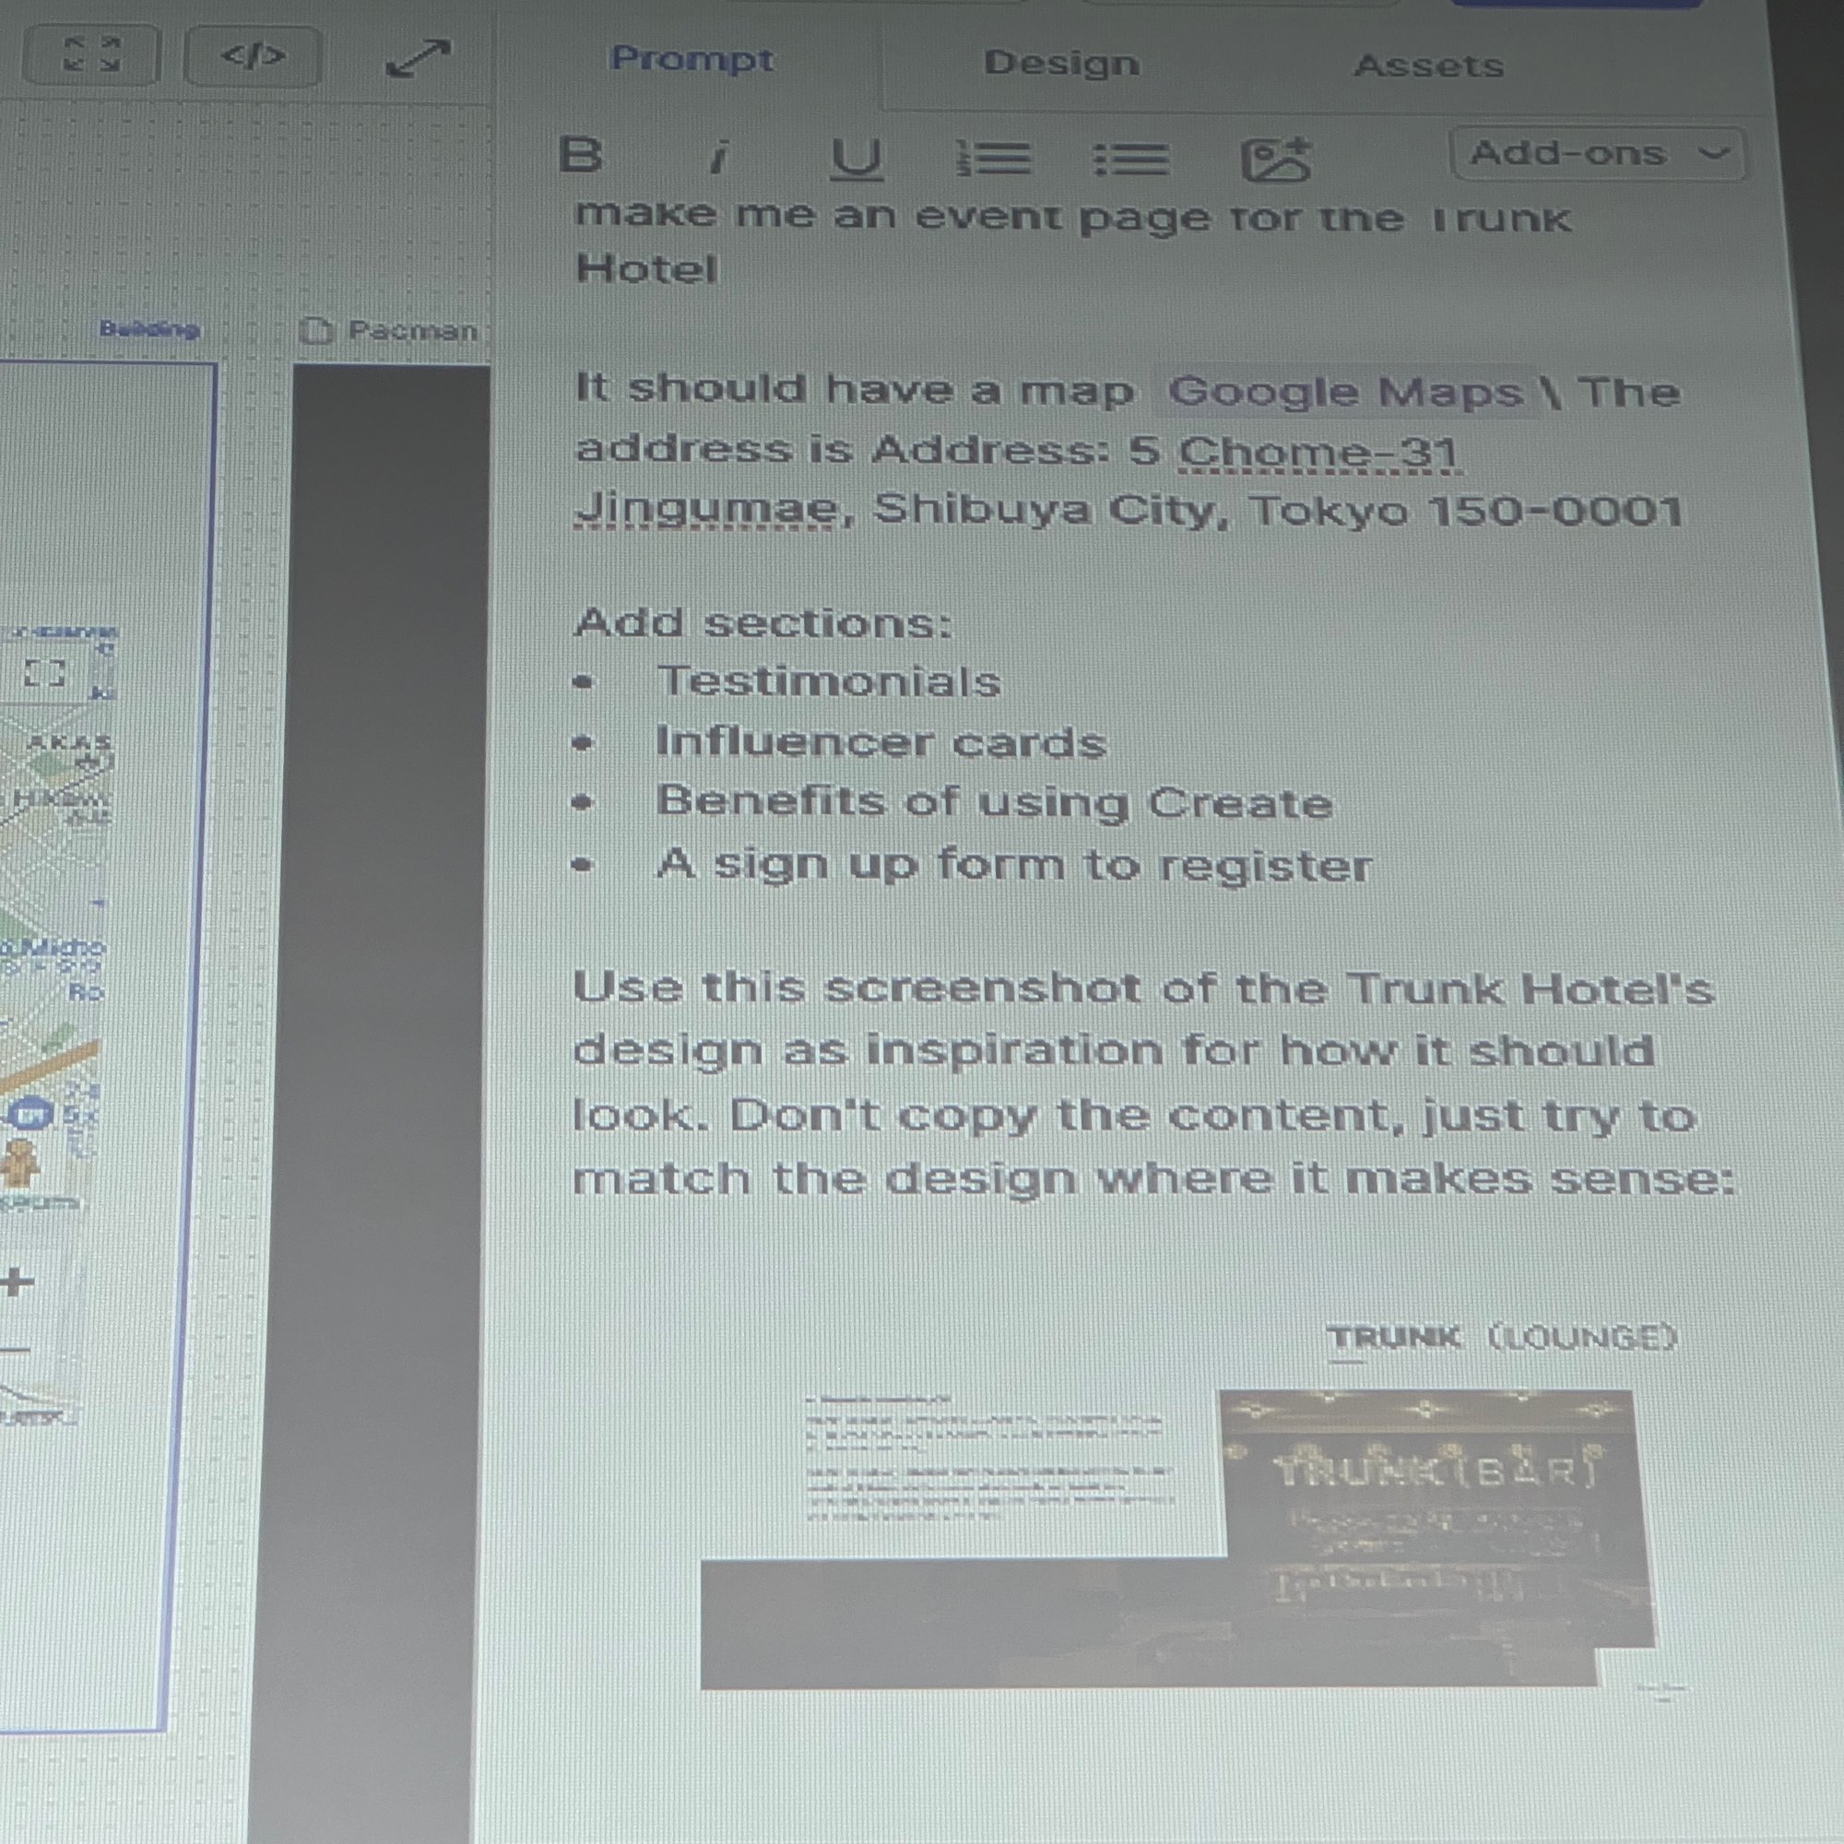Toggle italic formatting in prompt editor
This screenshot has height=1844, width=1844.
(719, 157)
